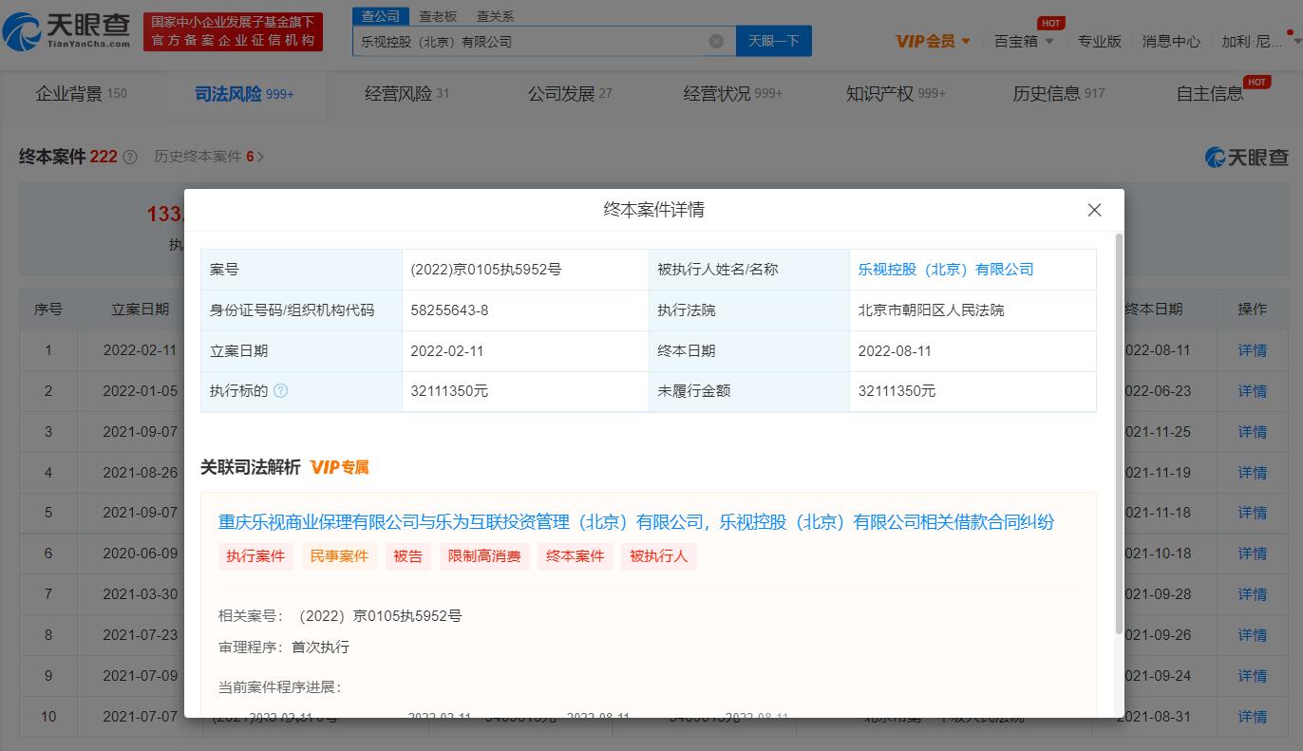Open the 消息中心 link
The image size is (1303, 751).
coord(1171,41)
